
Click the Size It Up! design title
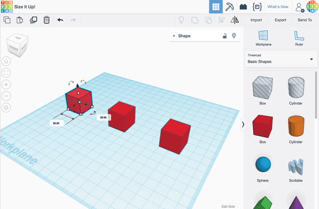coord(25,7)
